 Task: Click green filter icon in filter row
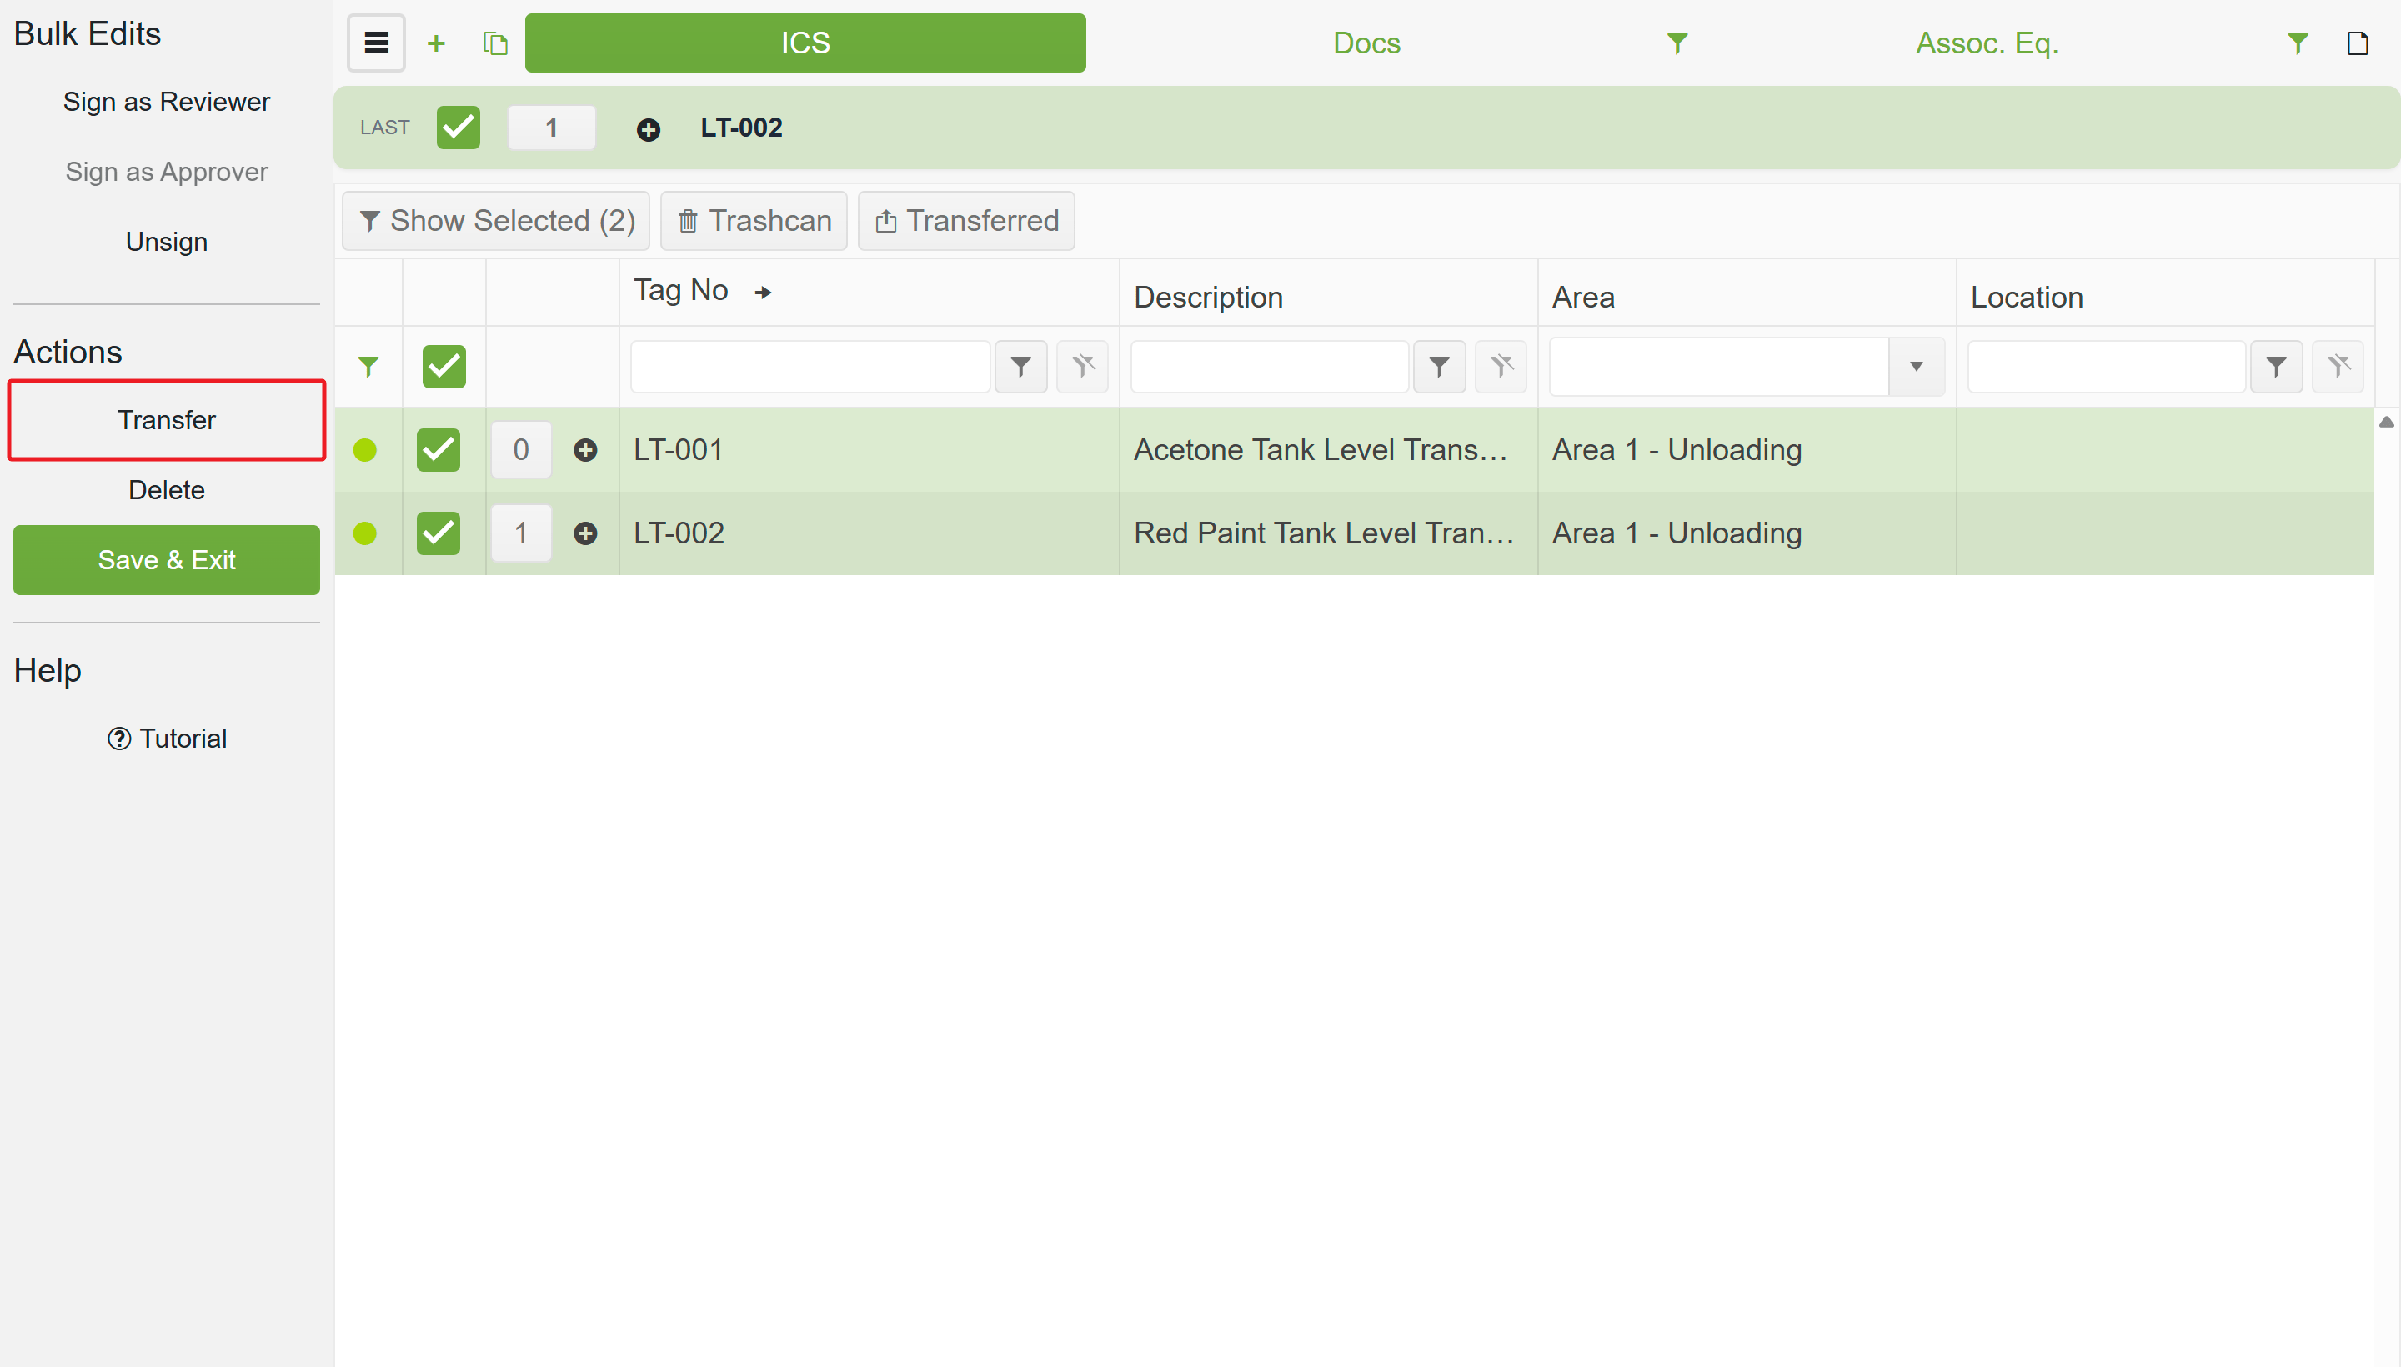coord(368,366)
